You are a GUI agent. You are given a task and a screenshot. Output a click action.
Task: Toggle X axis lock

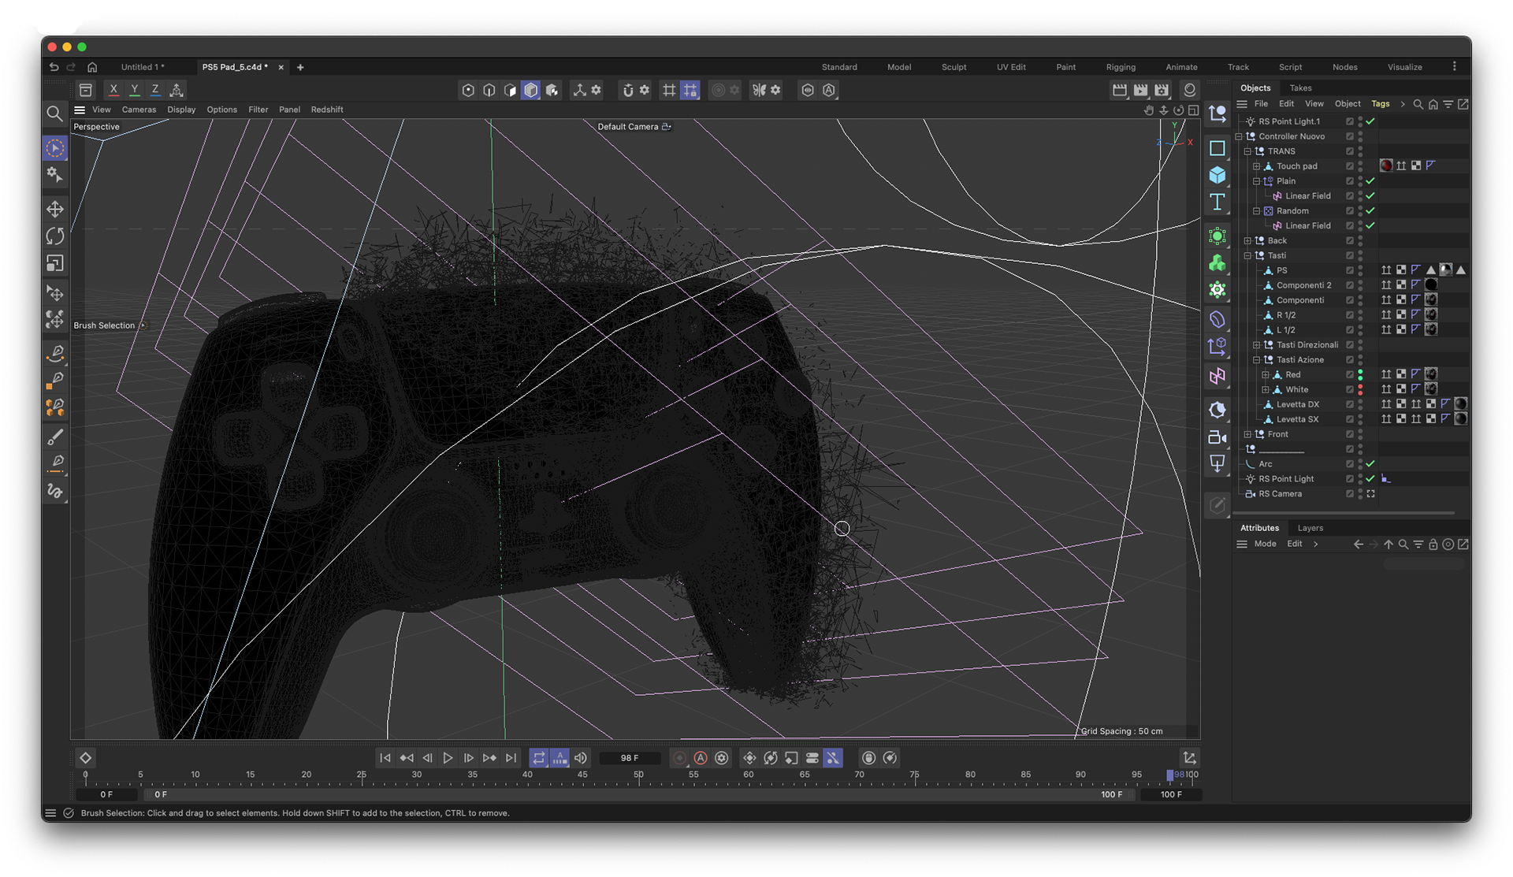[x=113, y=90]
